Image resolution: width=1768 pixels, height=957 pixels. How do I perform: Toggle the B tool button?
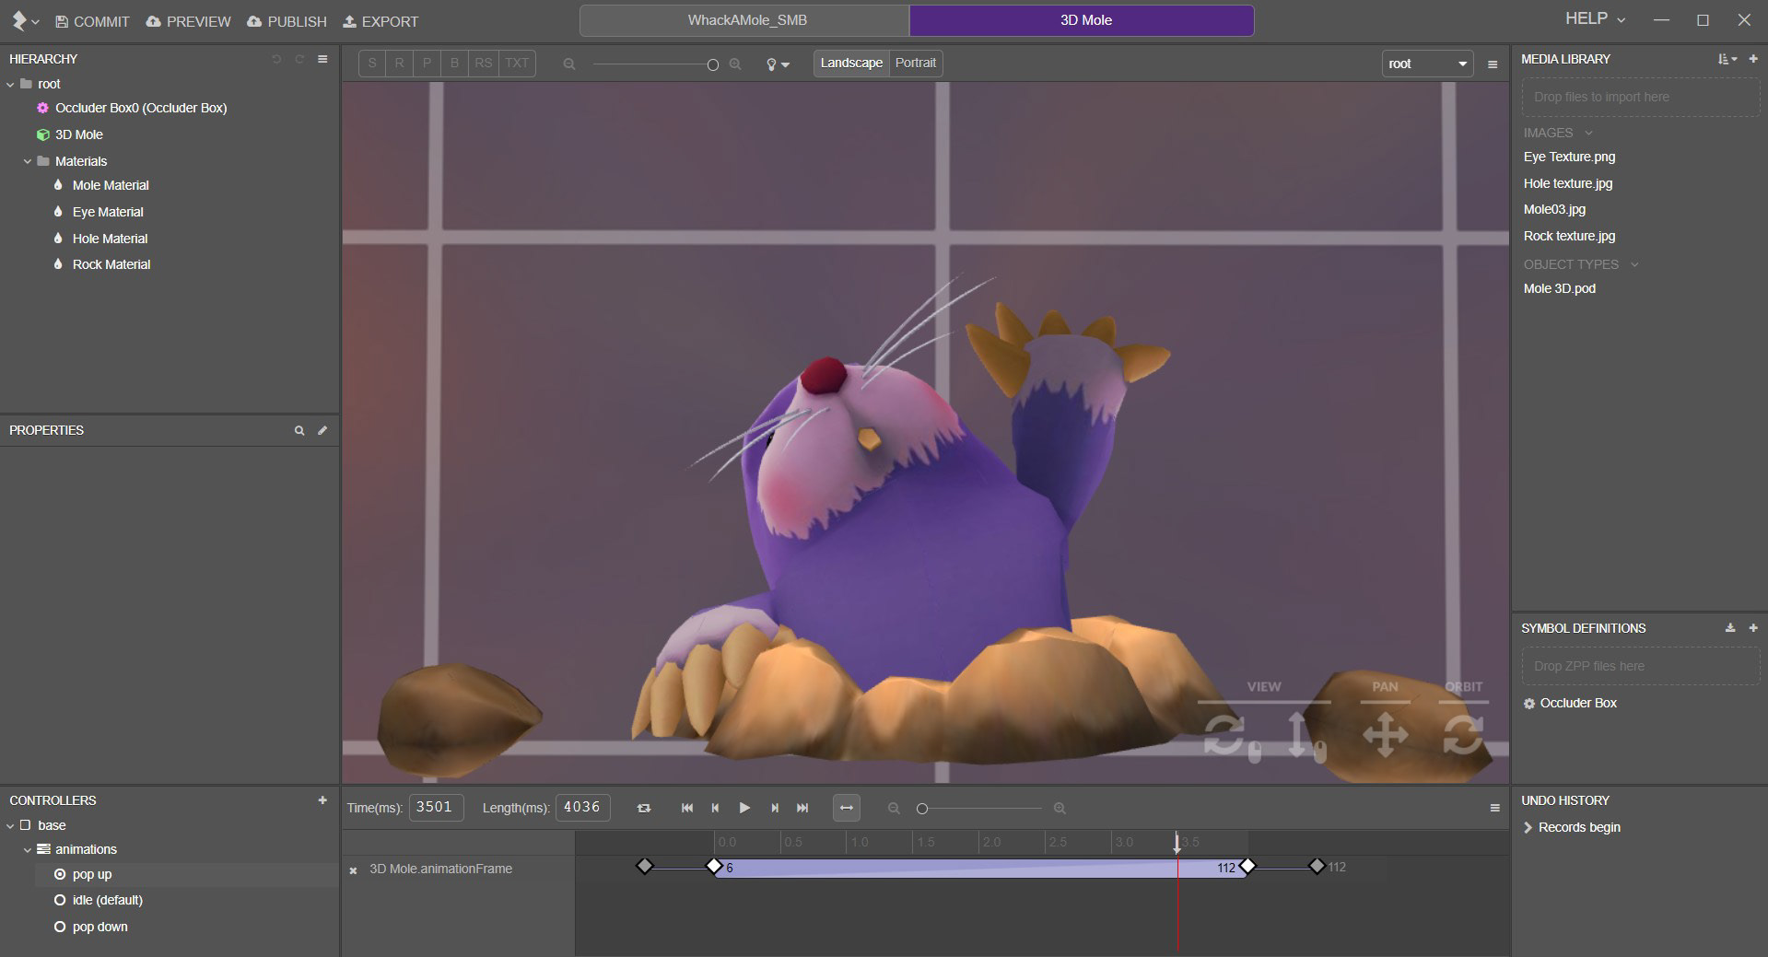pos(454,64)
